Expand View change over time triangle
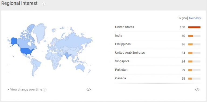The height and width of the screenshot is (102, 207). click(8, 89)
